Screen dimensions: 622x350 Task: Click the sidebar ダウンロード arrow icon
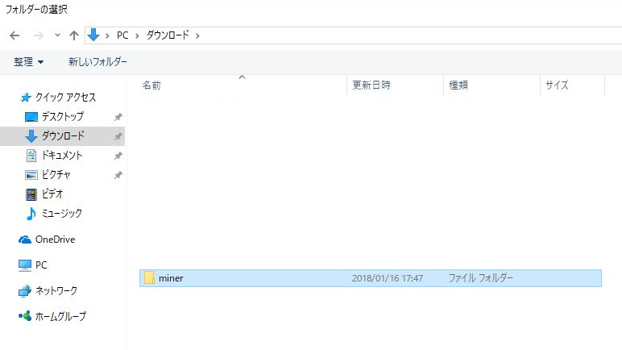[31, 136]
